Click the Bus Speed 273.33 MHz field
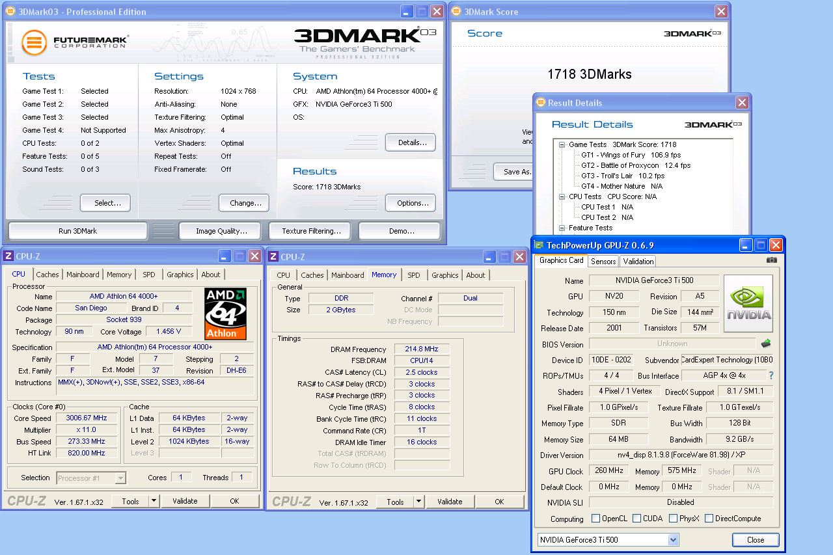The width and height of the screenshot is (833, 555). point(87,442)
